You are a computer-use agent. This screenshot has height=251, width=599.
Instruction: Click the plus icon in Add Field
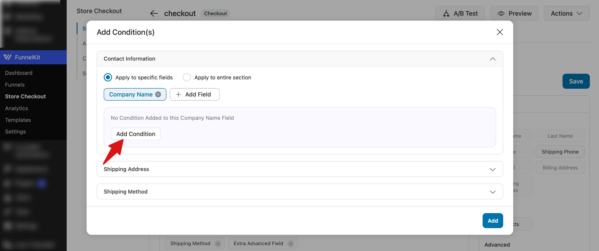pos(178,94)
